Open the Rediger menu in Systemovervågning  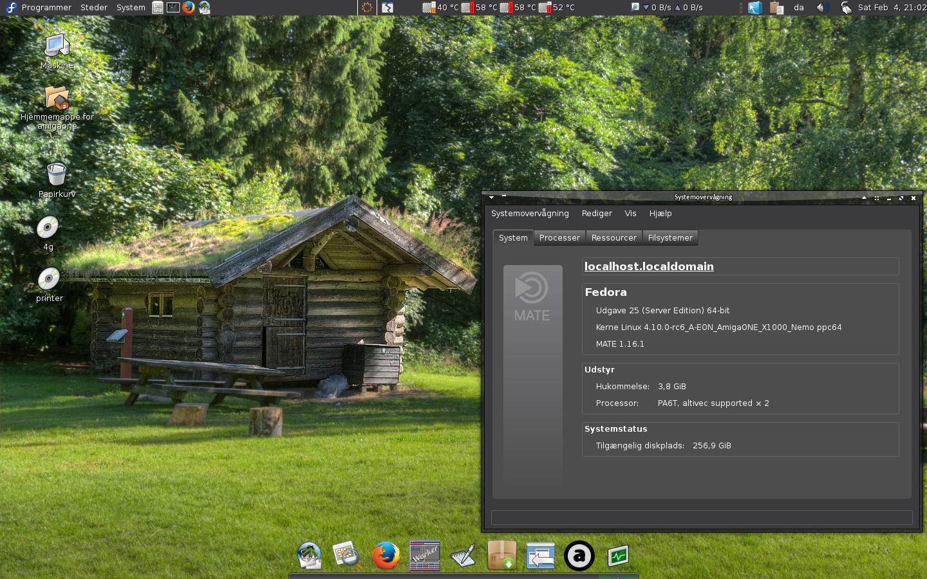[597, 214]
